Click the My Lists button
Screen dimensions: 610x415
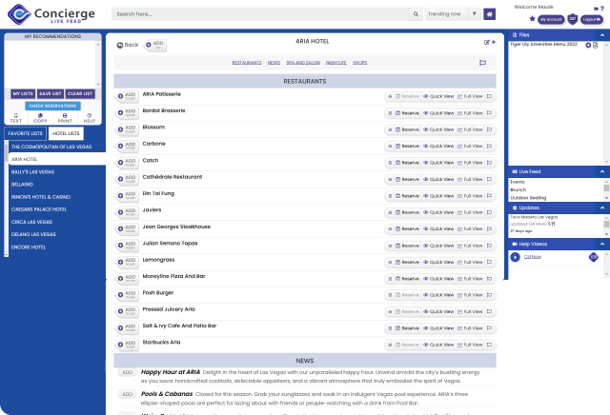tap(23, 93)
